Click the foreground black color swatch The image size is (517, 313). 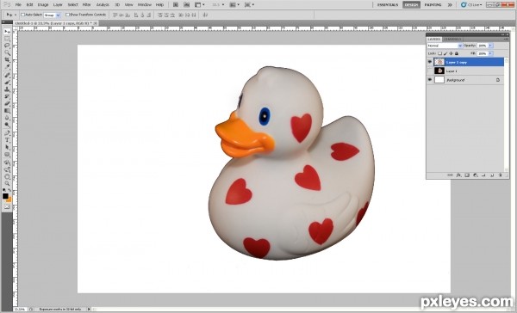(5, 196)
